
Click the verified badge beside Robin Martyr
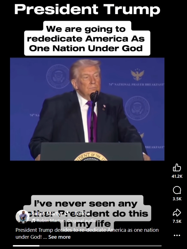(x=67, y=213)
